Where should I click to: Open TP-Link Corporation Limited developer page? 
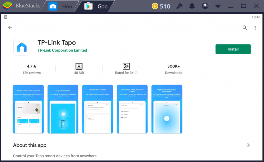(x=62, y=50)
